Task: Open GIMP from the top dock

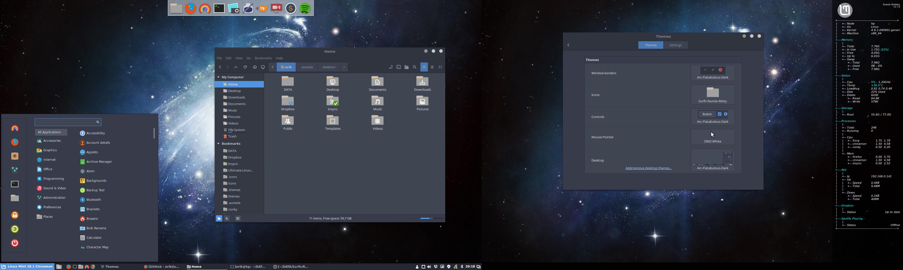Action: [x=262, y=8]
